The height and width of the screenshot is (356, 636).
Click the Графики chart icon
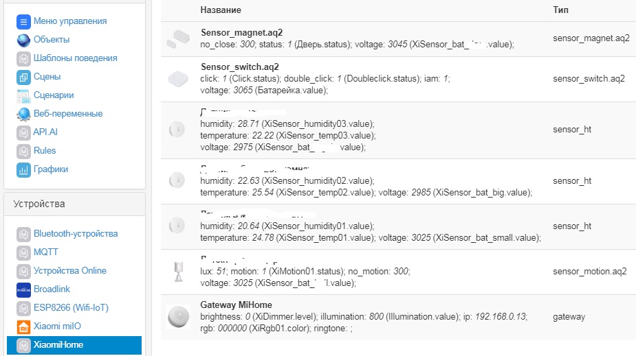pyautogui.click(x=23, y=169)
